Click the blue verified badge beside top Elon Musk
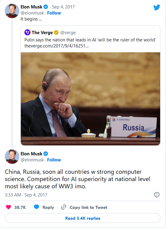The image size is (168, 230). click(46, 7)
